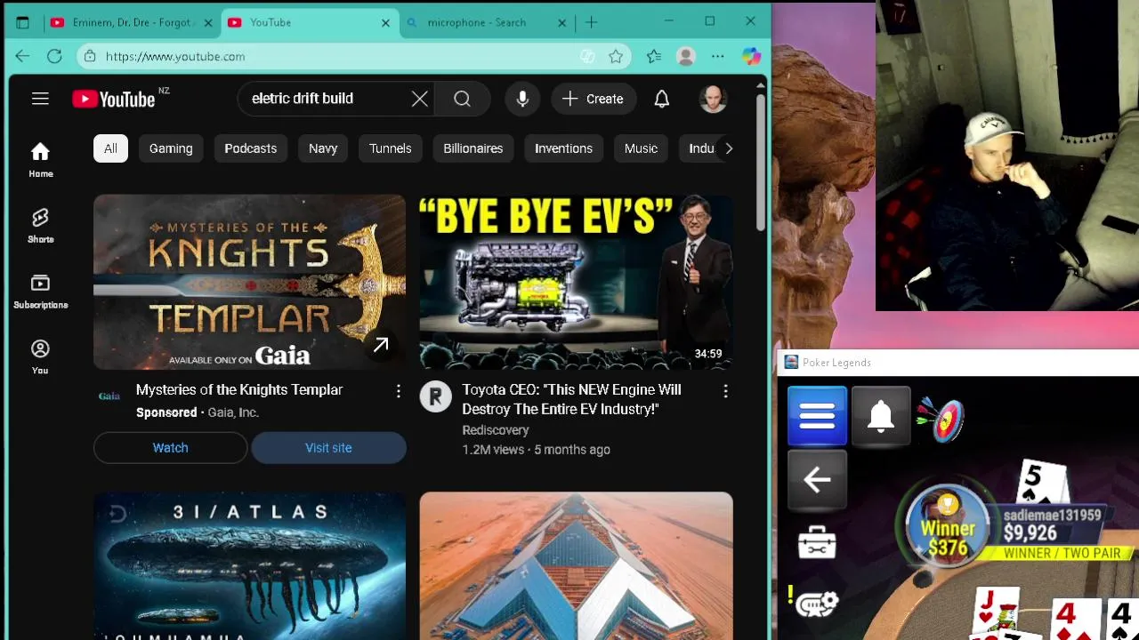Open the desert building video thumbnail

coord(576,566)
